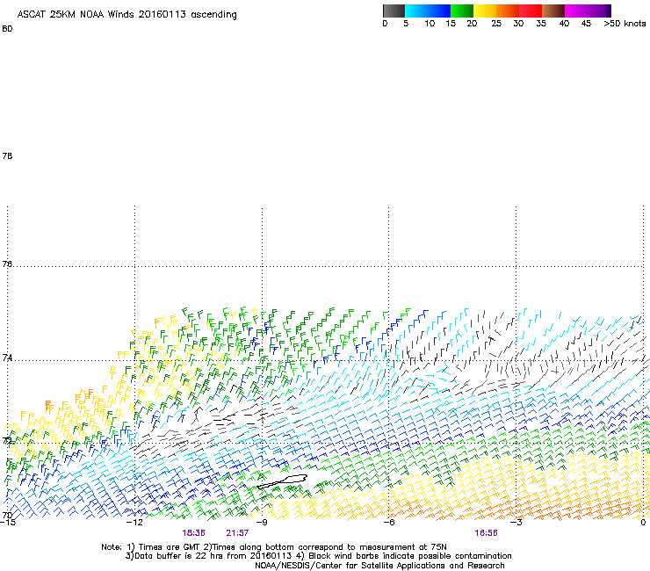Viewport: 650px width, 571px height.
Task: Click the purple time stamp 18:38
Action: click(x=193, y=533)
